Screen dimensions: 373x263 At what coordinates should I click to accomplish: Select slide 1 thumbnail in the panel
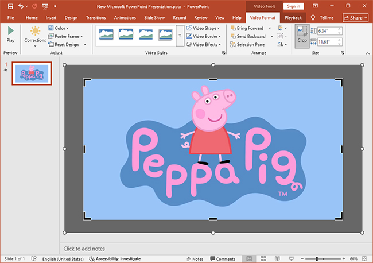tap(32, 74)
